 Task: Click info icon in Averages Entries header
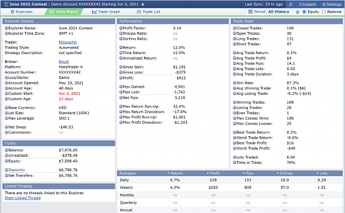click(278, 173)
